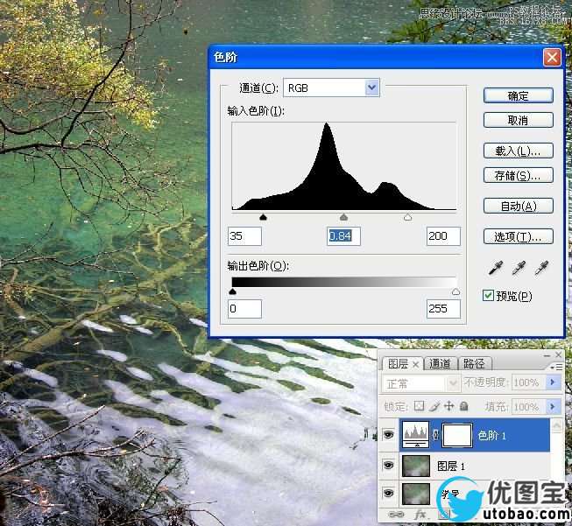Click the output shadow field showing 0
Image resolution: width=572 pixels, height=526 pixels.
click(x=244, y=309)
